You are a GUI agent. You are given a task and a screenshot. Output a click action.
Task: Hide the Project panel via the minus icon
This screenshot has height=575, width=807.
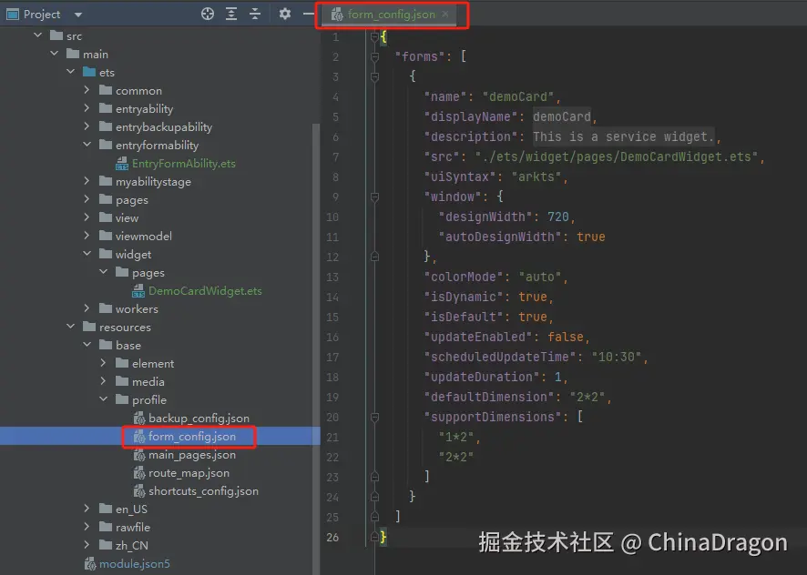[x=307, y=14]
